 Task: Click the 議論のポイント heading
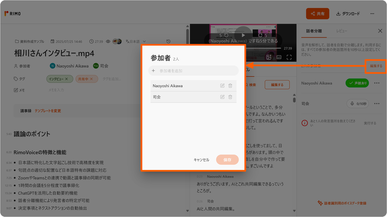coord(32,134)
